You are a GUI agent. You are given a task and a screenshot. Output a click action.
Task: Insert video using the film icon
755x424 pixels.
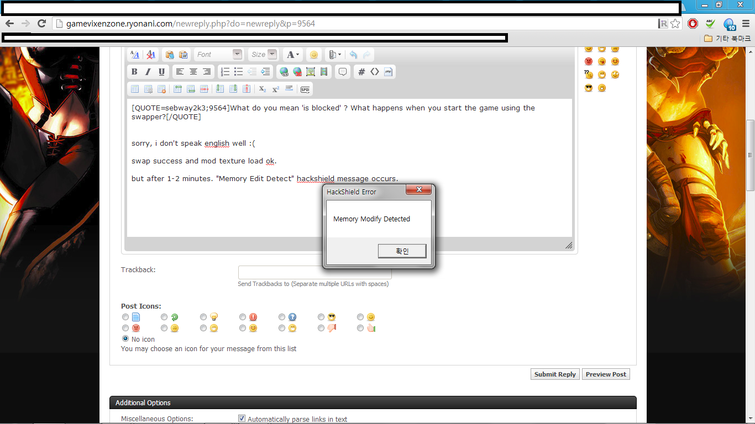(x=324, y=72)
